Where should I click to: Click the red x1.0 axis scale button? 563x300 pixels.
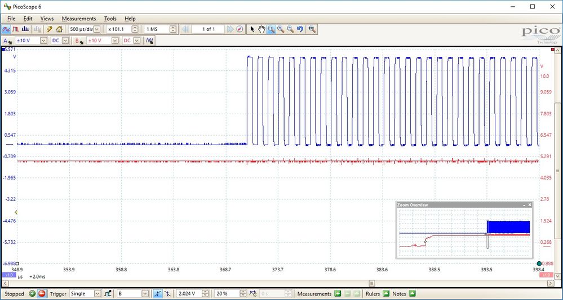click(546, 275)
